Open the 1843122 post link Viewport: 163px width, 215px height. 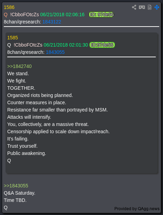[x=52, y=22]
